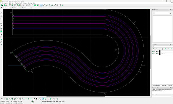Click the color swatch of layer 0
This screenshot has width=173, height=104.
tap(159, 51)
